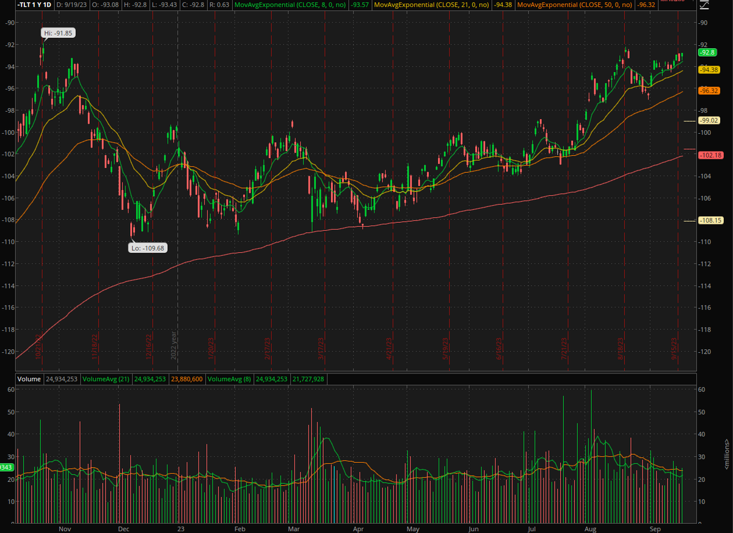
Task: Click the R: 0.63 range value
Action: [x=219, y=4]
